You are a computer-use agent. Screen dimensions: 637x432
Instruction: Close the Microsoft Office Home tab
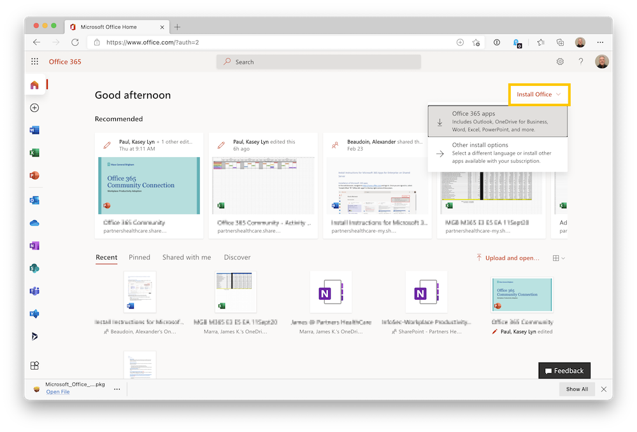pyautogui.click(x=162, y=27)
